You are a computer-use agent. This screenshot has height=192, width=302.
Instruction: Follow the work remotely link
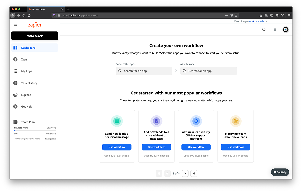click(x=256, y=21)
